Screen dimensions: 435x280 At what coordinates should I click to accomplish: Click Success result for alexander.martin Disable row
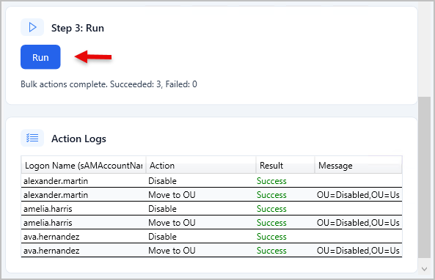click(271, 181)
